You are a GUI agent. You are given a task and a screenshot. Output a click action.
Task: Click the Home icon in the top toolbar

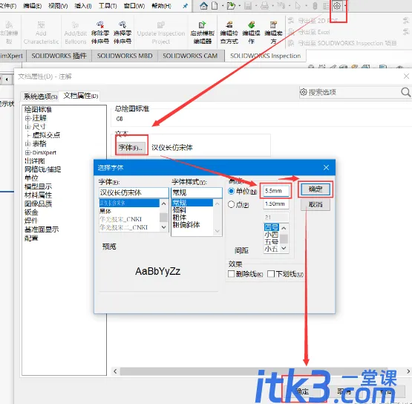[x=203, y=5]
